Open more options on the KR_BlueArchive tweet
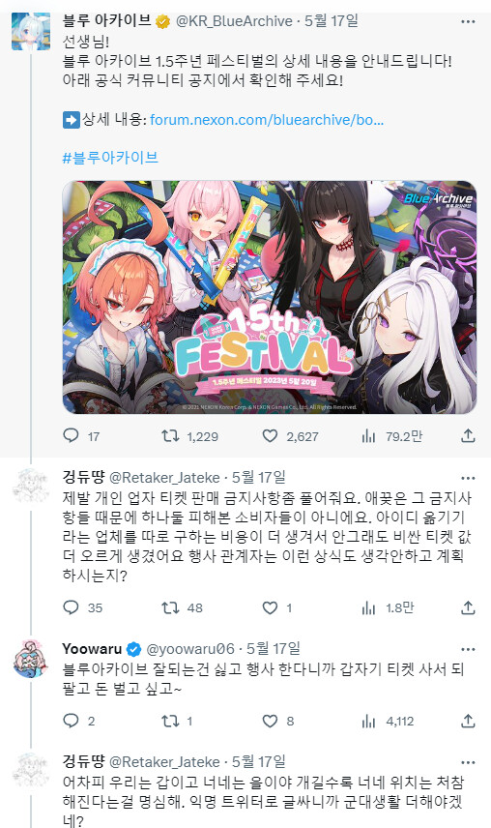491x828 pixels. pyautogui.click(x=468, y=21)
